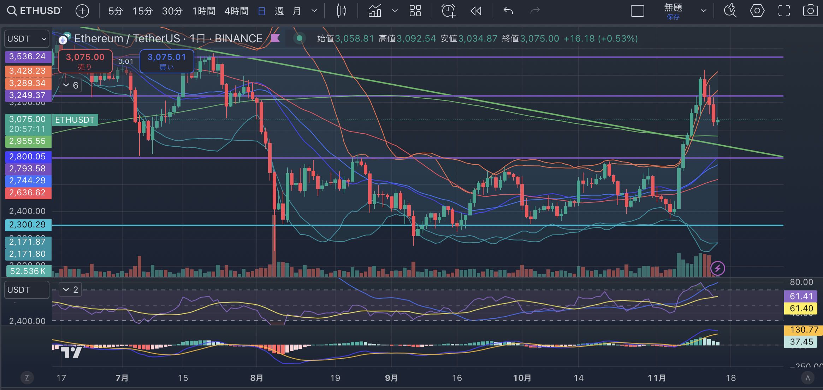
Task: Select the 日 daily timeframe
Action: pyautogui.click(x=262, y=11)
